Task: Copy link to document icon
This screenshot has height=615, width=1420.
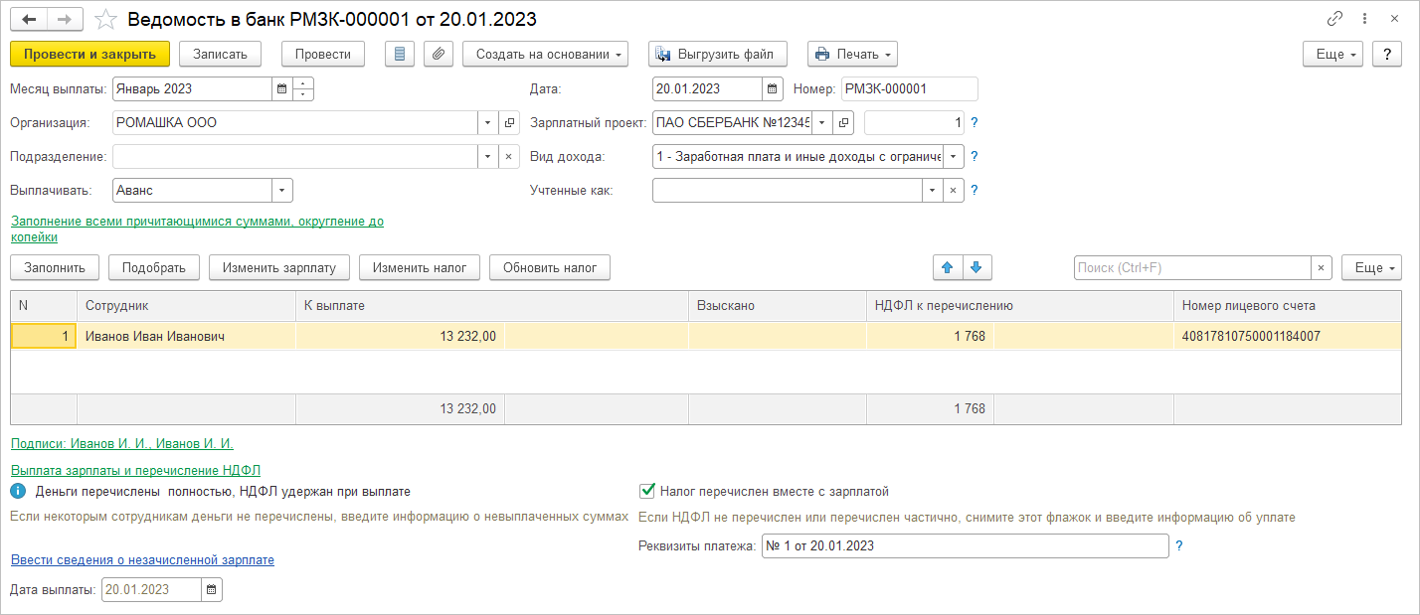Action: [x=1334, y=19]
